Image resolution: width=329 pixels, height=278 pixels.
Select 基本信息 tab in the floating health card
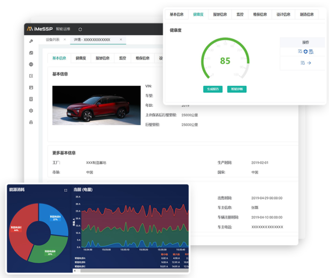176,15
